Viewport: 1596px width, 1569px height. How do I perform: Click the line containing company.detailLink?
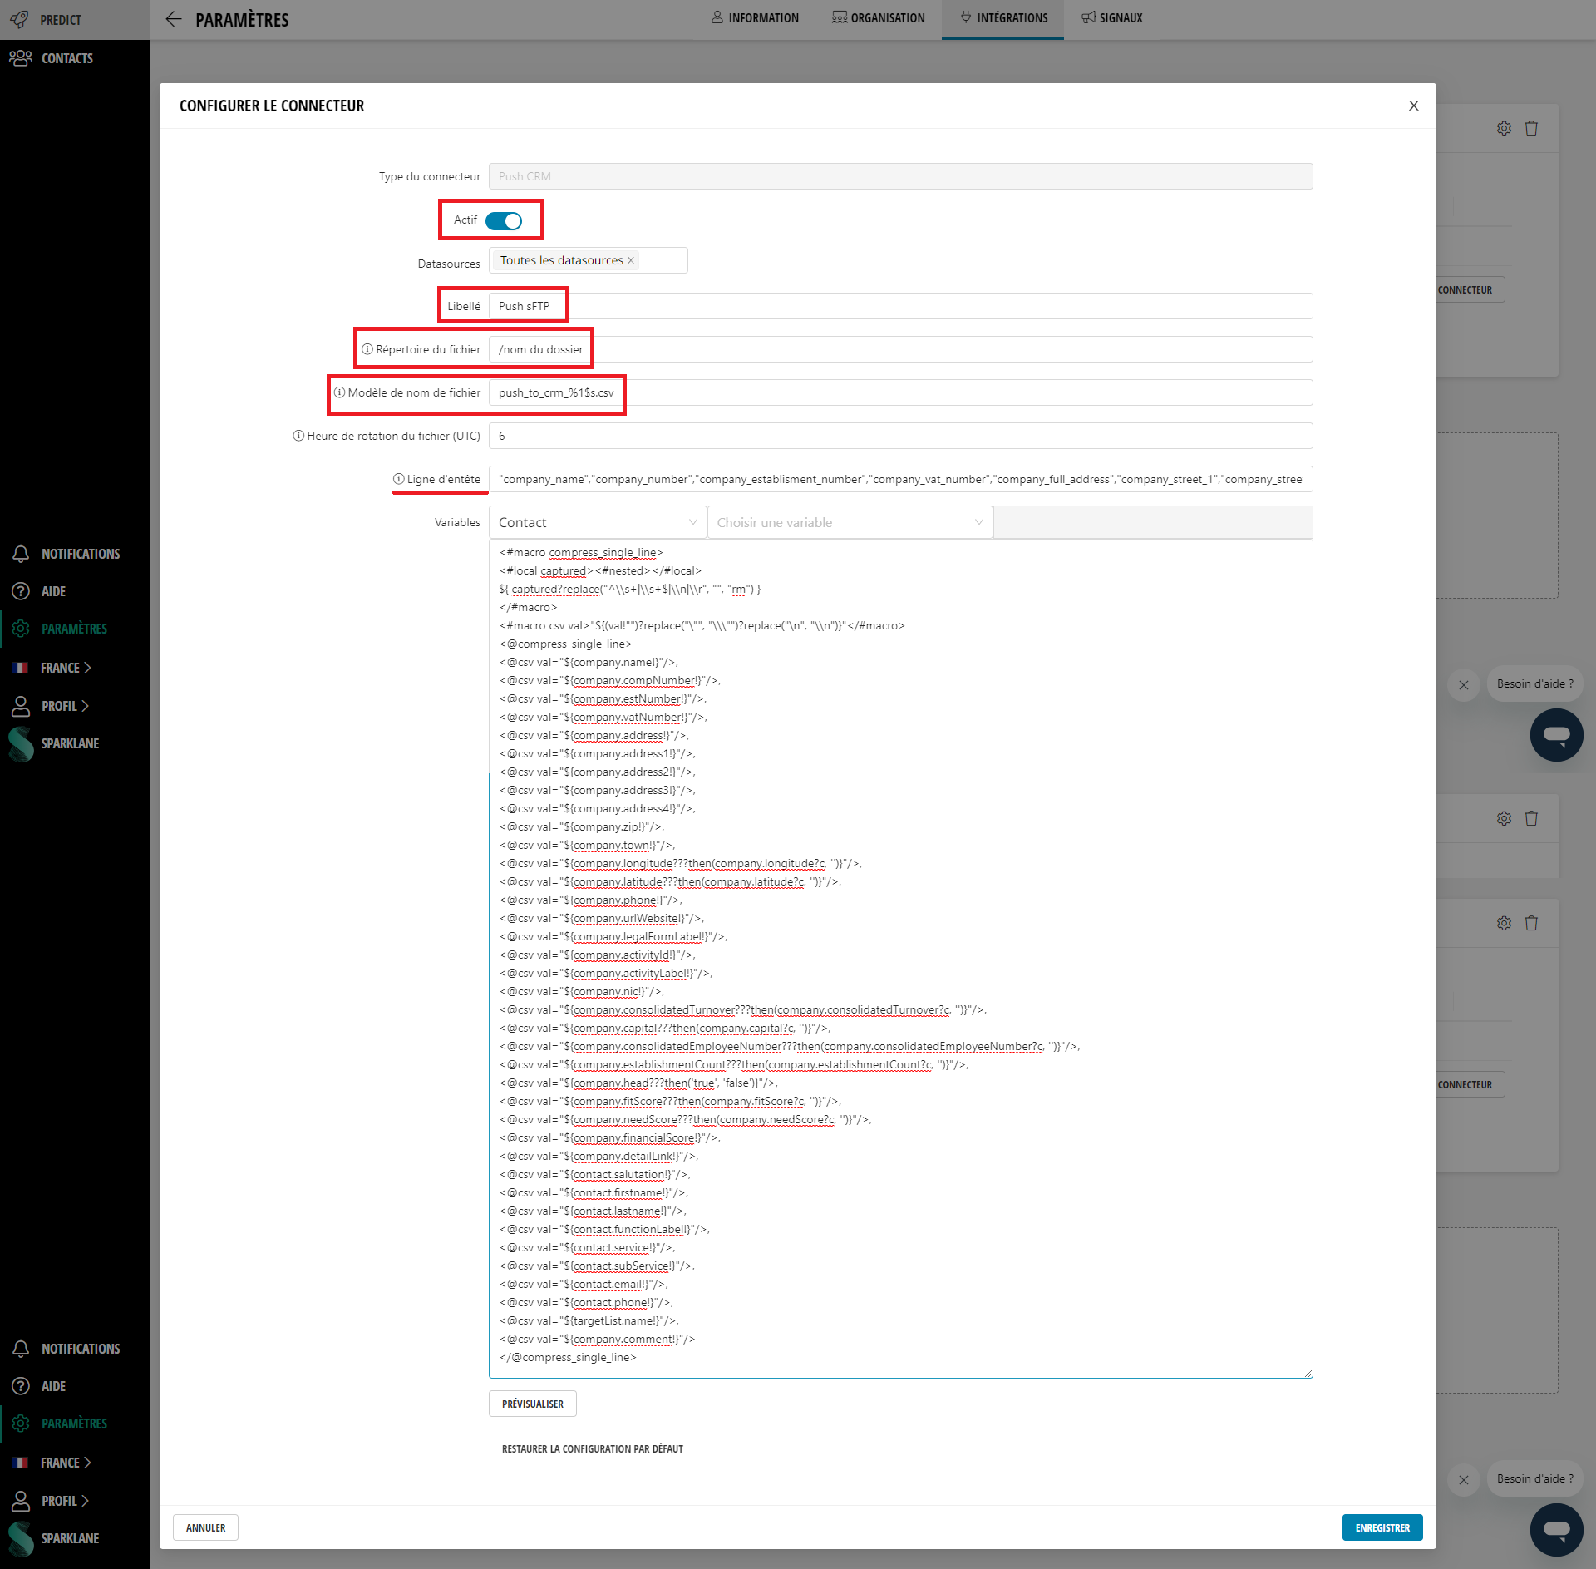click(x=599, y=1156)
